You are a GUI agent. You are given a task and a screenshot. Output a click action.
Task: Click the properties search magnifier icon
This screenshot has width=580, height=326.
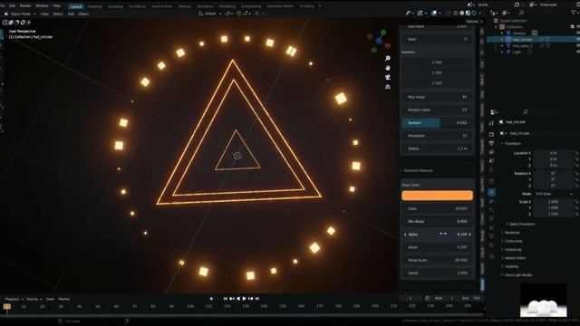pyautogui.click(x=526, y=111)
